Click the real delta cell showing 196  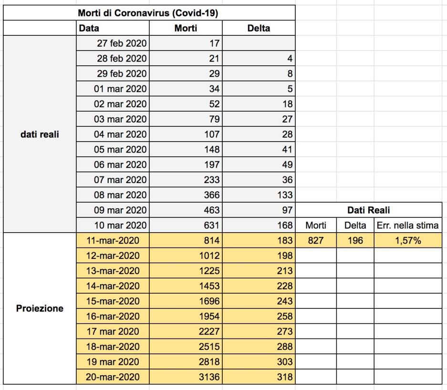[x=355, y=241]
